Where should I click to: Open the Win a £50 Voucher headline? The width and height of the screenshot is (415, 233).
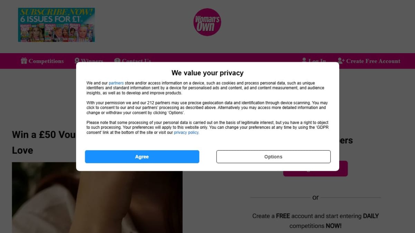(x=44, y=142)
